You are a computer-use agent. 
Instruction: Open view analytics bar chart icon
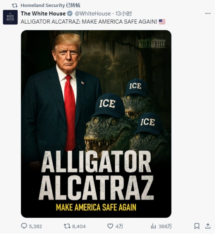[x=153, y=226]
